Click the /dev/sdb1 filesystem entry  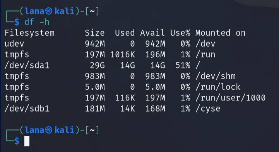pos(27,109)
